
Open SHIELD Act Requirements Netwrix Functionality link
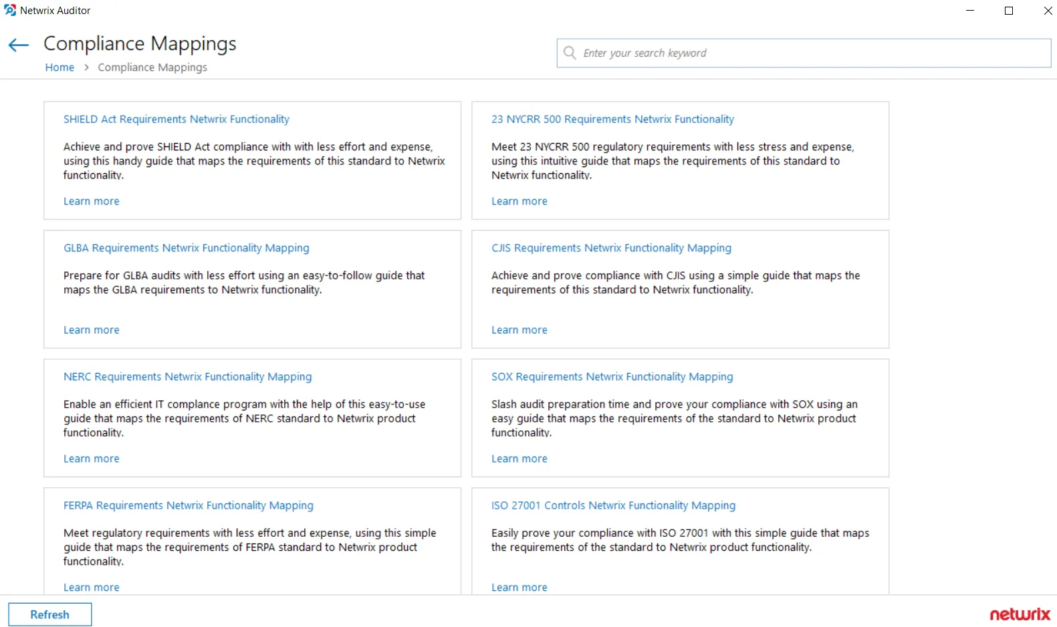pyautogui.click(x=177, y=119)
